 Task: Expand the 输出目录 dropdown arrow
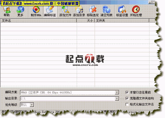point(117,99)
